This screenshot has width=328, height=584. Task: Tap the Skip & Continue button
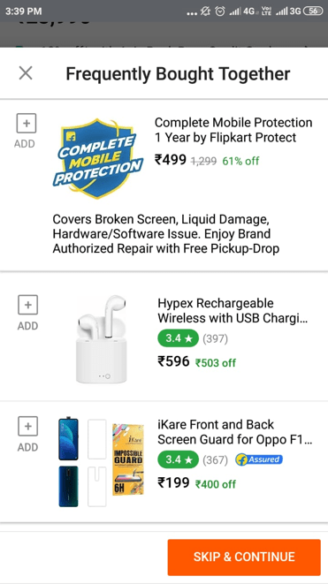point(244,557)
